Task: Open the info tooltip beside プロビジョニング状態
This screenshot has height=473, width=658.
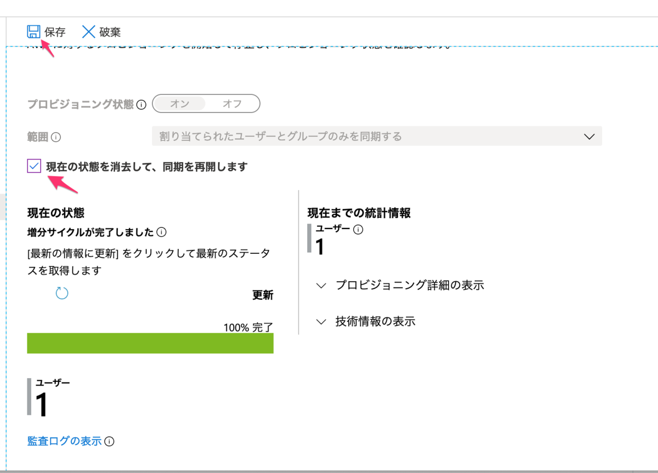Action: click(141, 105)
